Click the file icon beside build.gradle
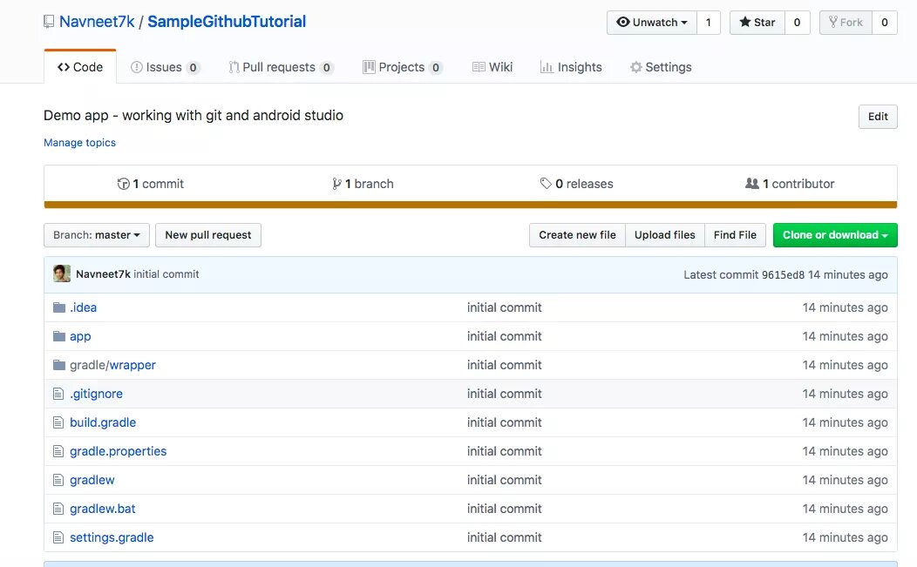The height and width of the screenshot is (567, 917). pyautogui.click(x=59, y=422)
